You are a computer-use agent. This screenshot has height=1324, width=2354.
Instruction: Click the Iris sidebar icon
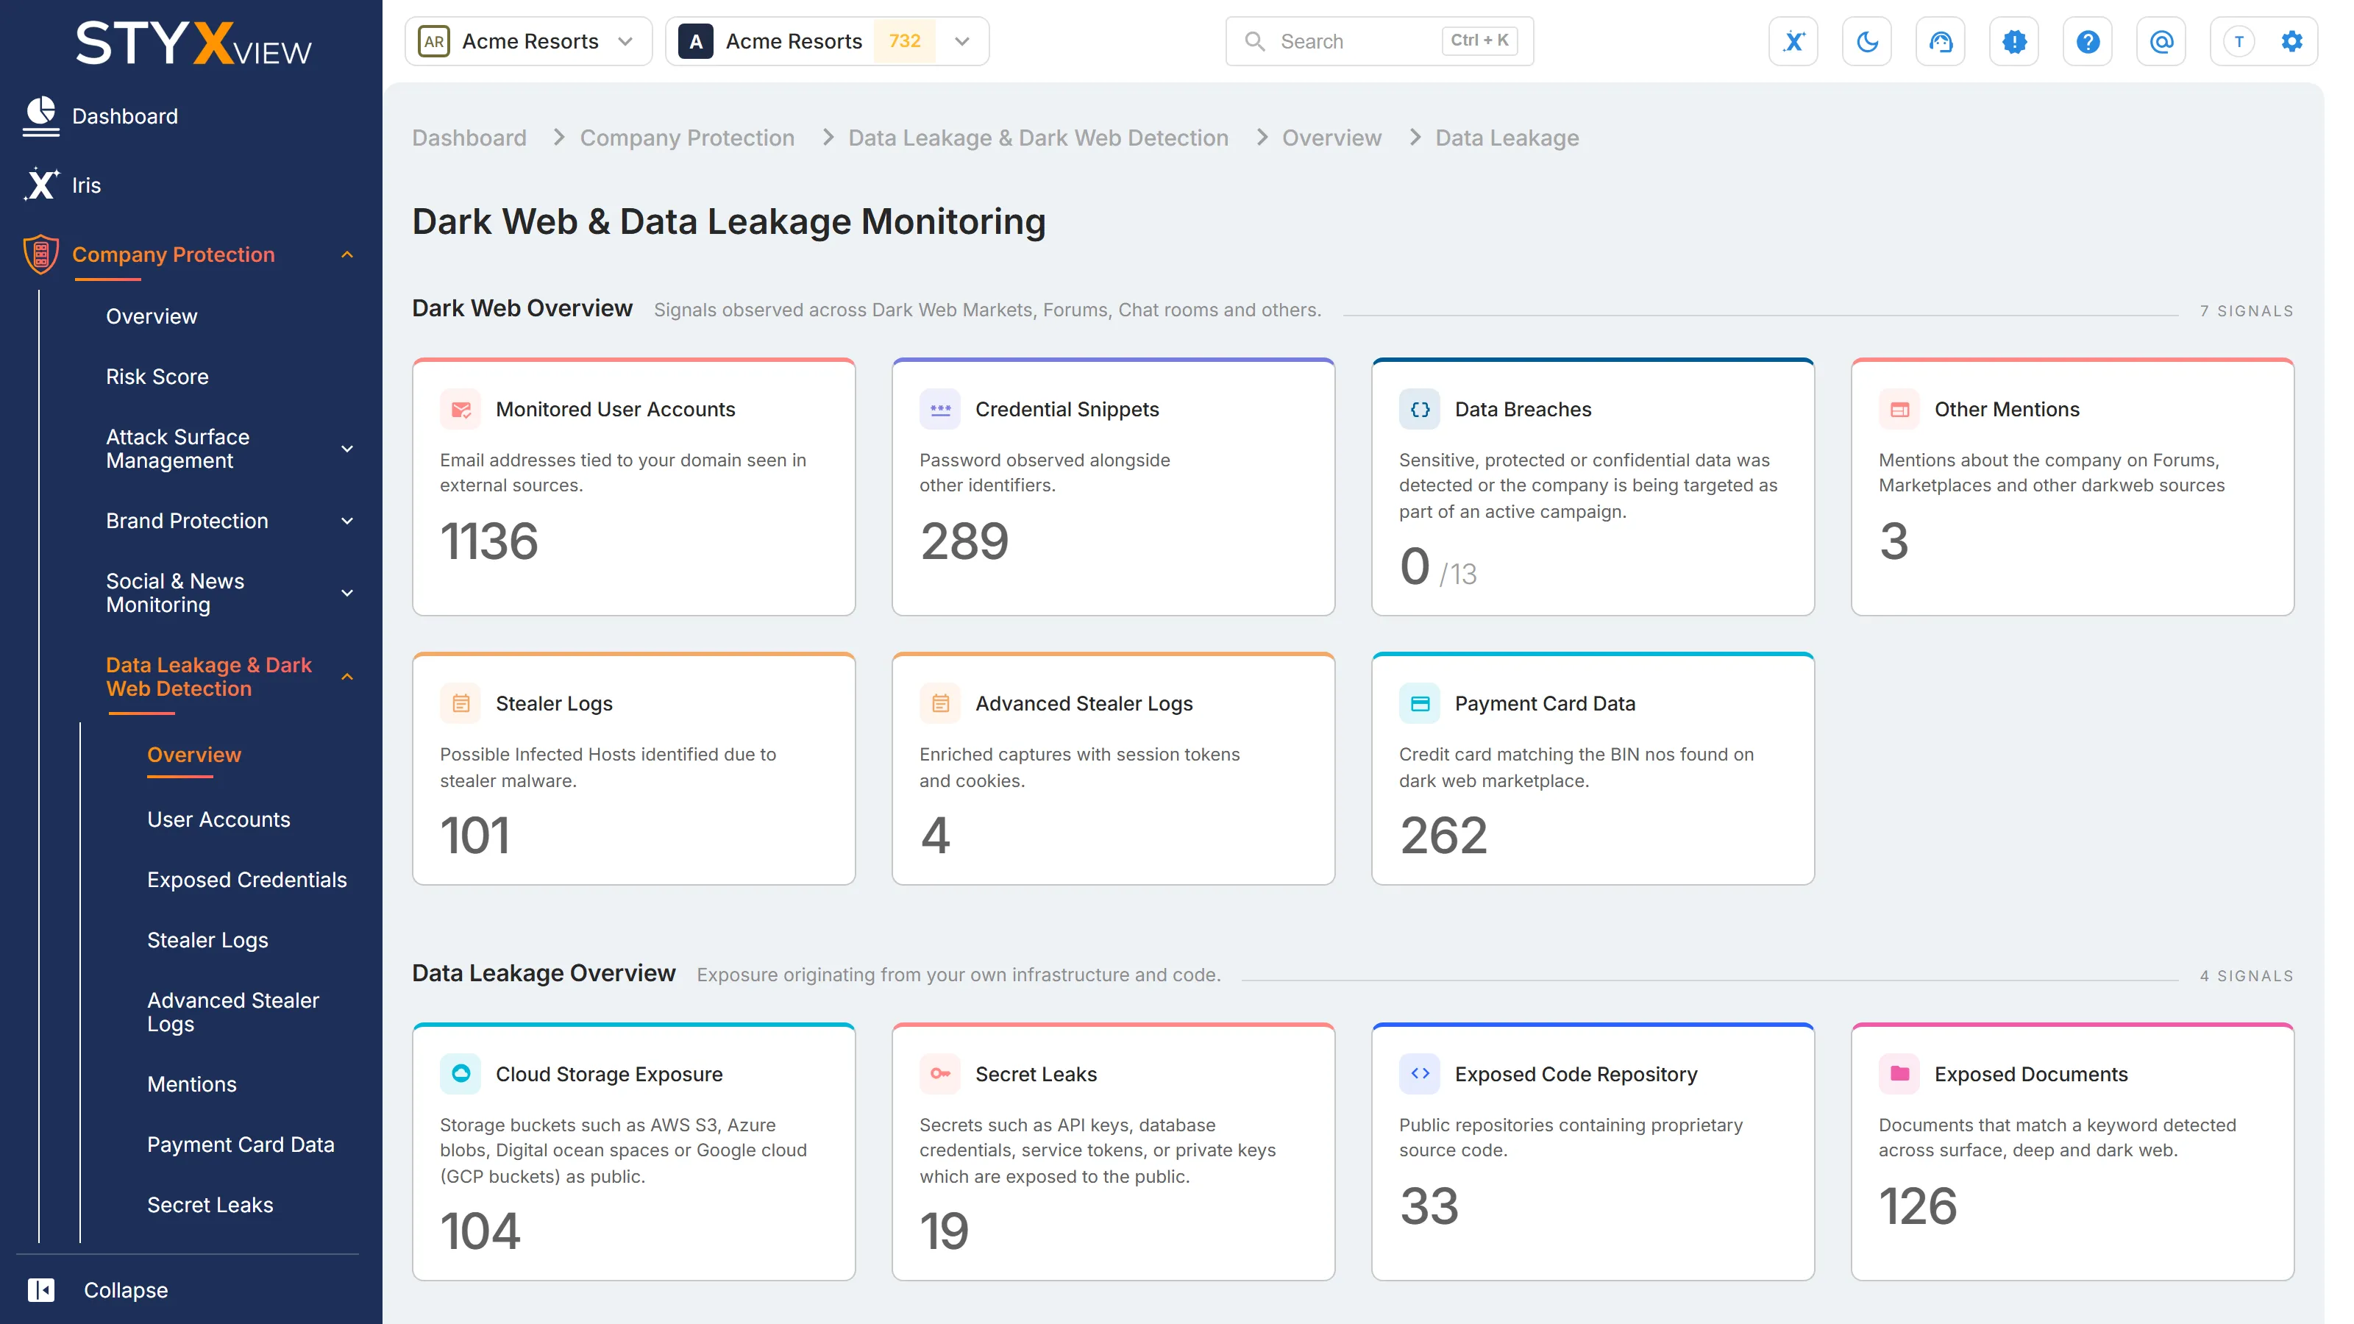(41, 185)
